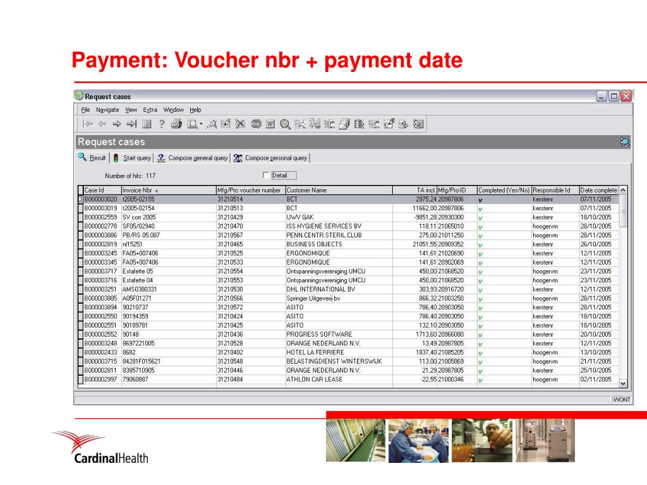The height and width of the screenshot is (485, 647).
Task: Click the cascading windows toolbar icon
Action: pyautogui.click(x=344, y=124)
